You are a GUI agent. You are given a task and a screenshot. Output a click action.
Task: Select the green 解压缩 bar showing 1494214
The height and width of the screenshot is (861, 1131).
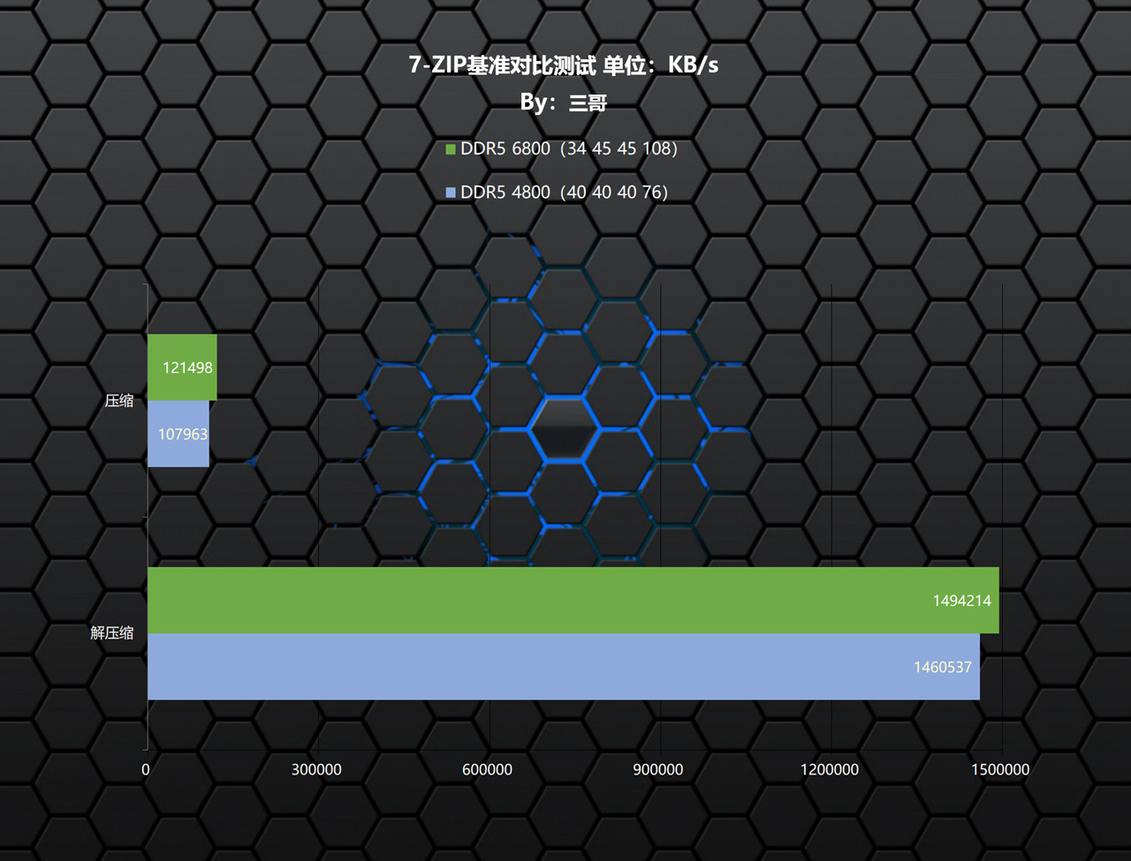(x=573, y=600)
